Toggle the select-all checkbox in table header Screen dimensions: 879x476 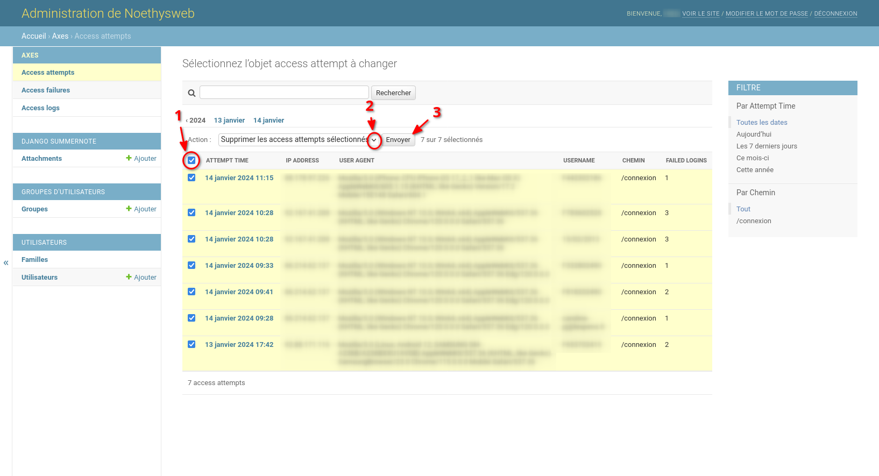pyautogui.click(x=192, y=160)
